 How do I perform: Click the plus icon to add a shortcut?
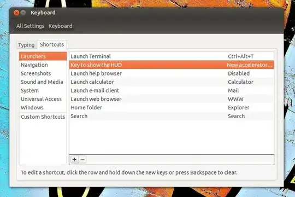point(74,159)
